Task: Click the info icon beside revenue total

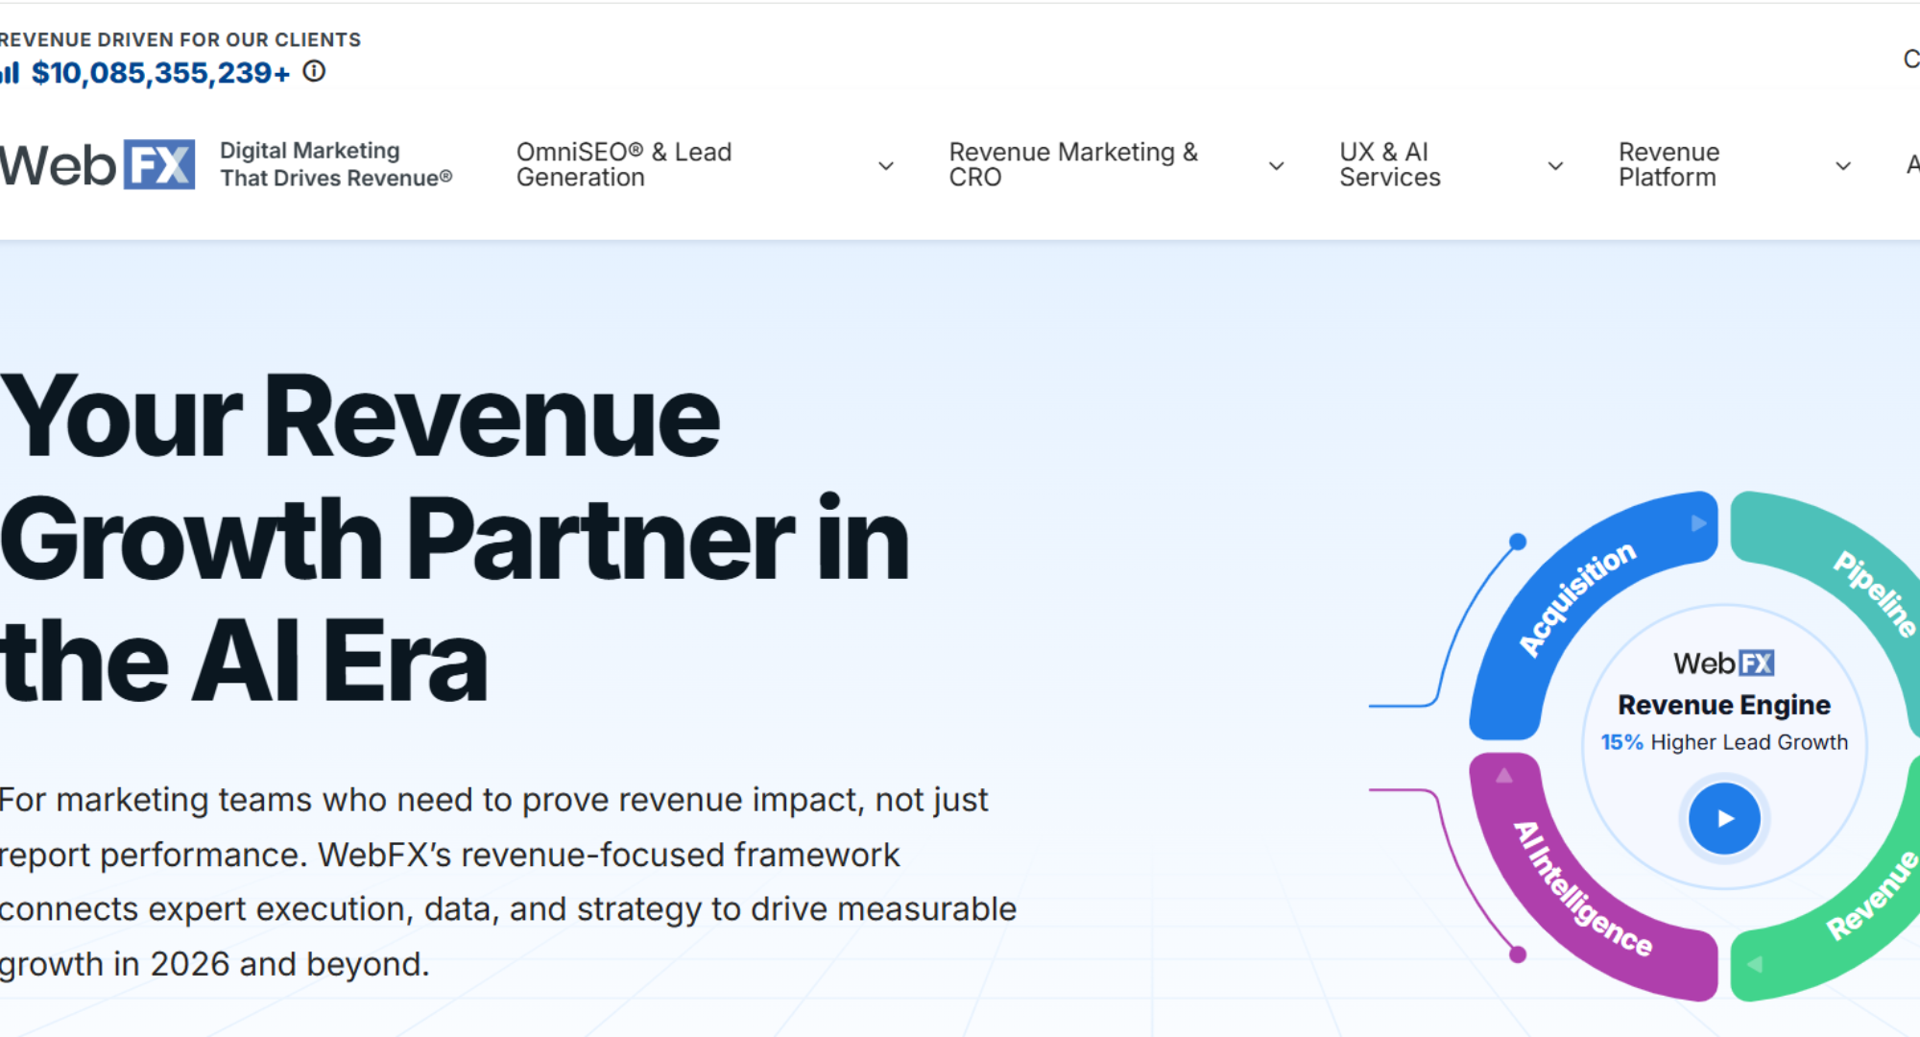Action: click(314, 72)
